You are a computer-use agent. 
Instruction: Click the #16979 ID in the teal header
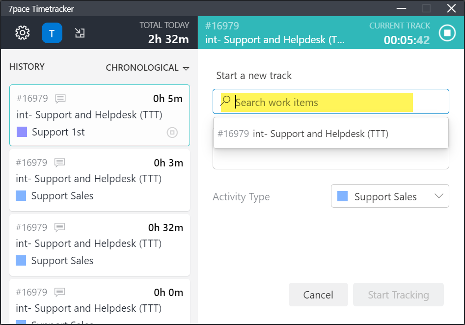point(222,26)
